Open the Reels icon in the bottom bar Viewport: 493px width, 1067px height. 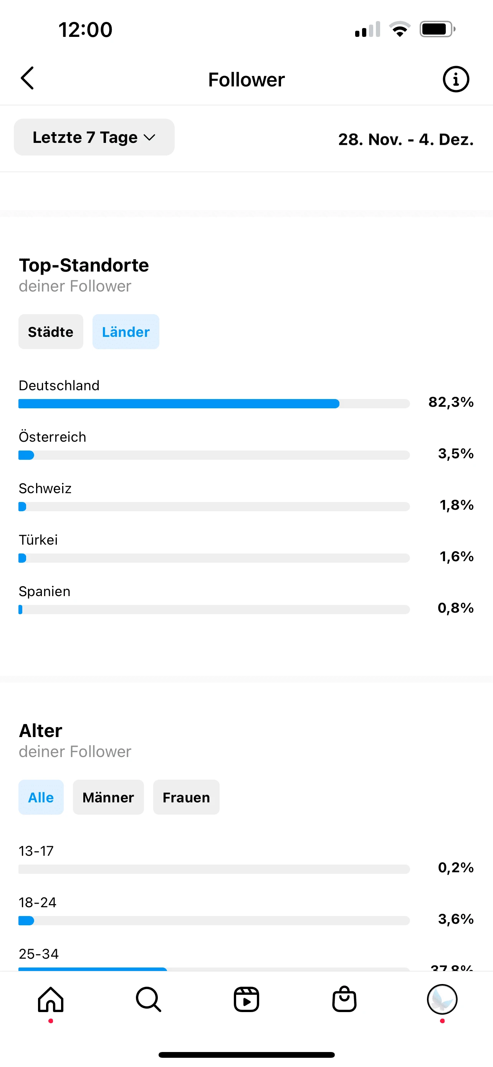coord(246,999)
